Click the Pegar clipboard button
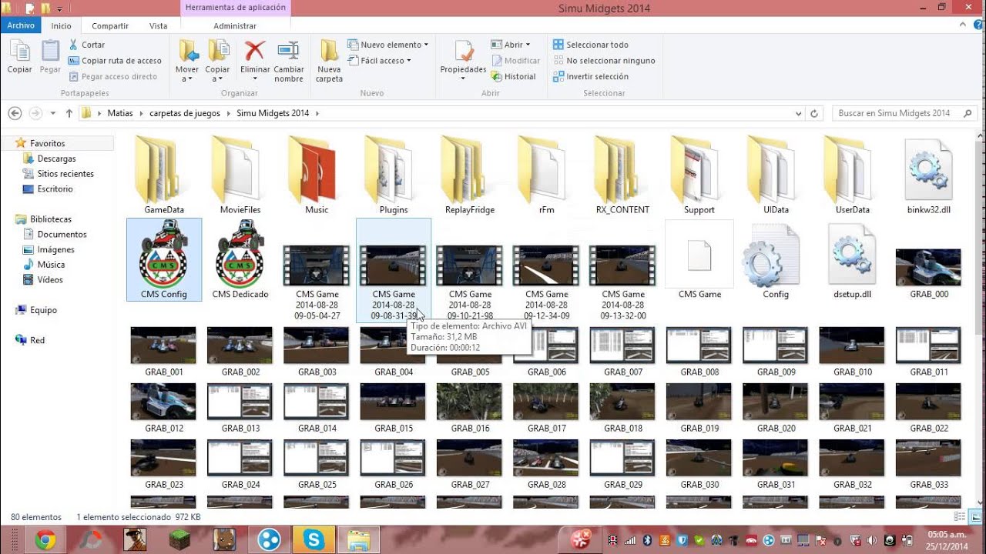Screen dimensions: 986x554 point(50,57)
